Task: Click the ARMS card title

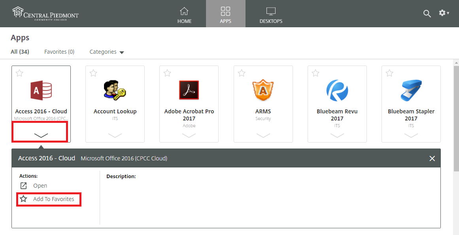Action: pos(263,111)
